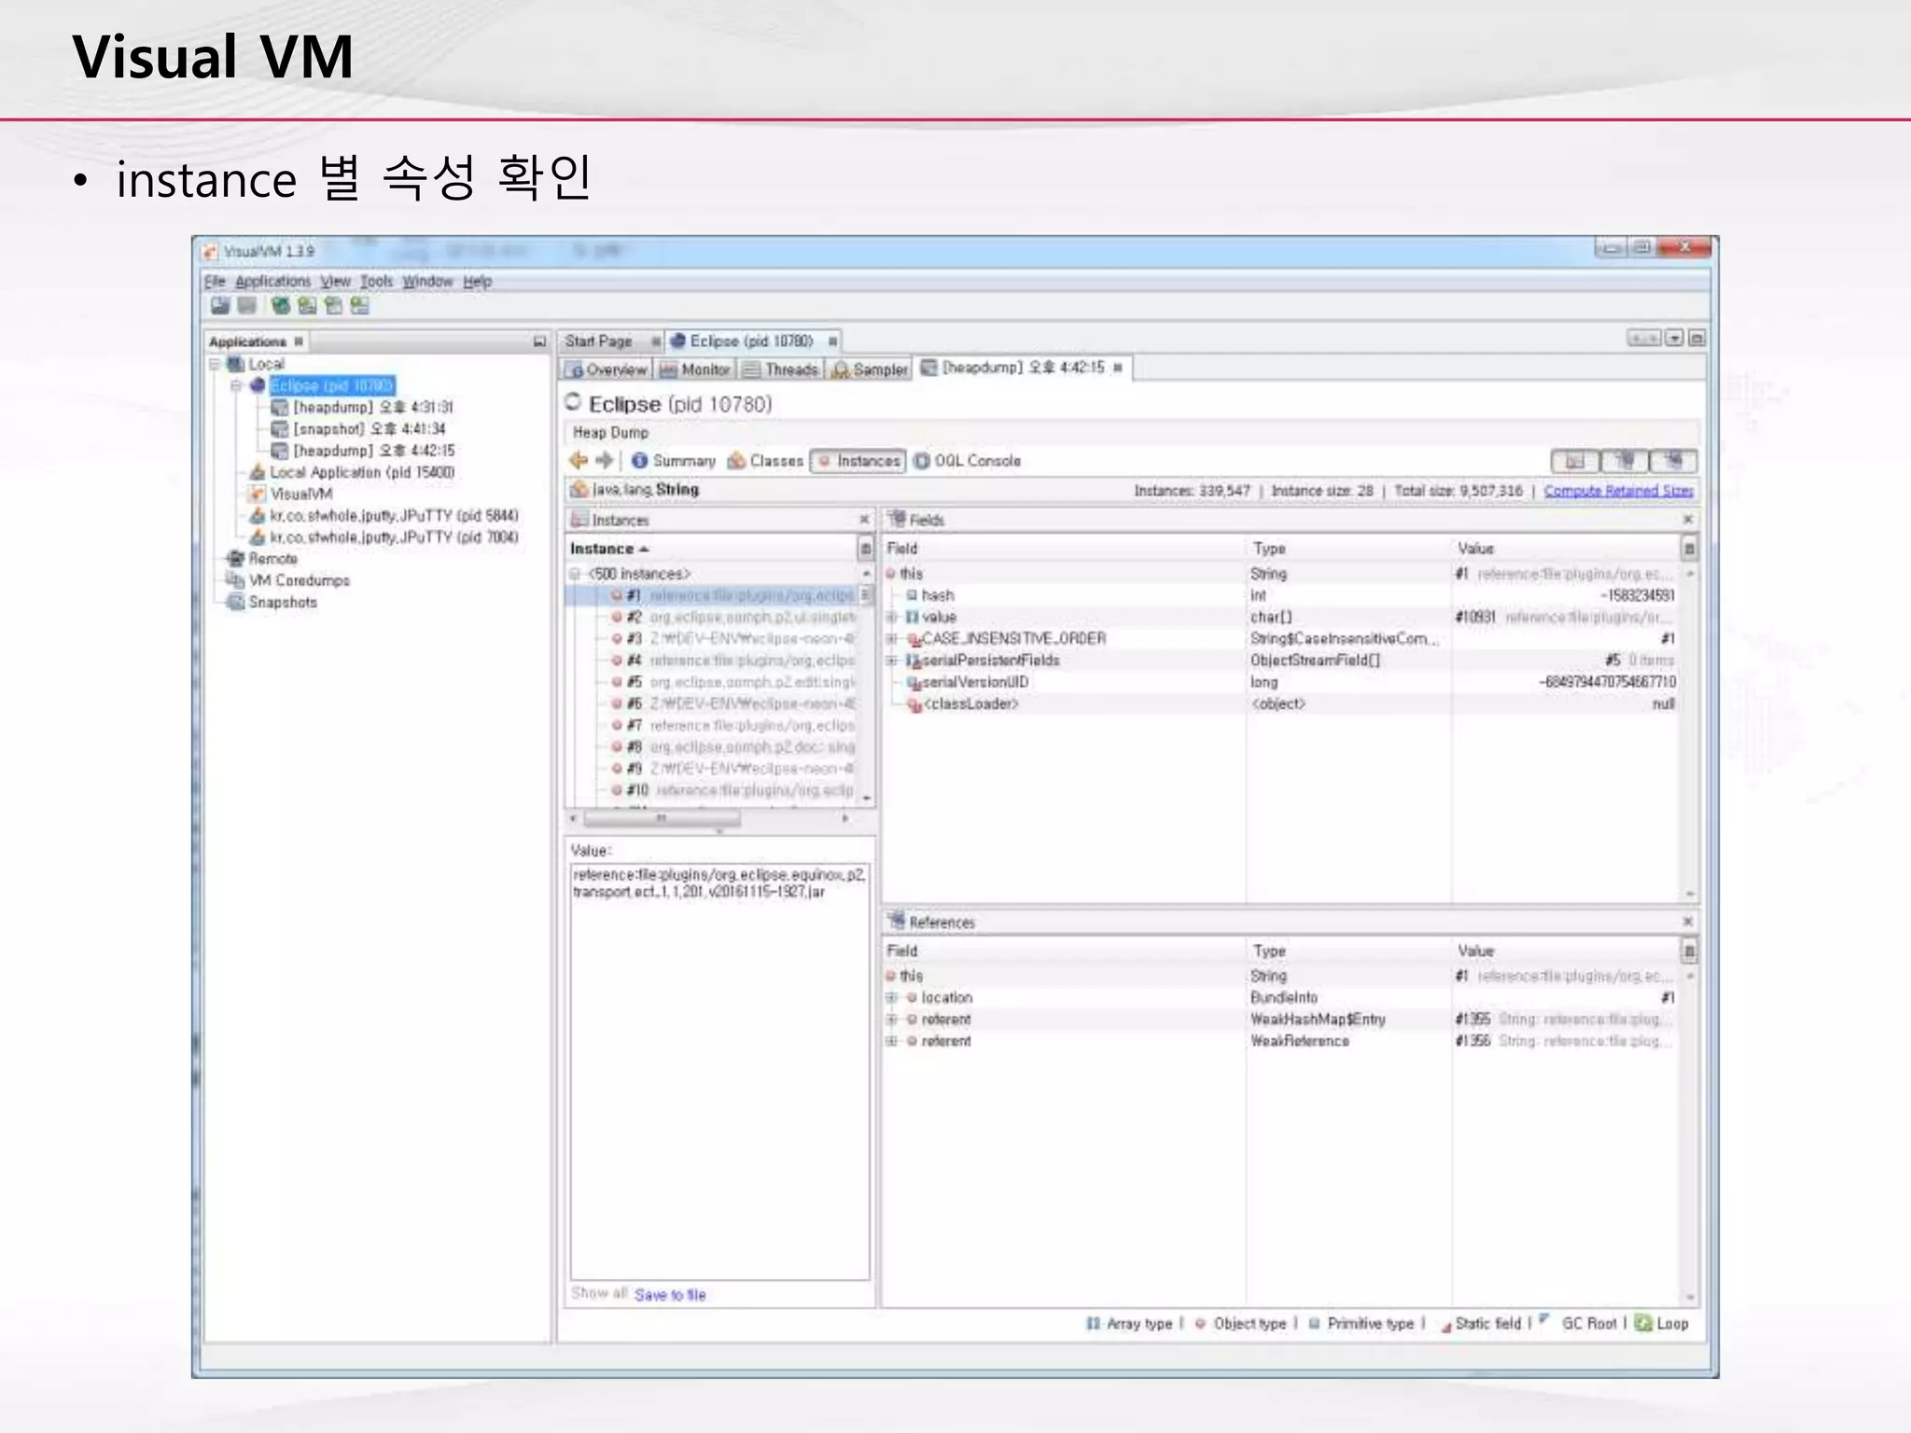Click the first top-right Heap Dump toggle button
1911x1433 pixels.
click(x=1575, y=461)
